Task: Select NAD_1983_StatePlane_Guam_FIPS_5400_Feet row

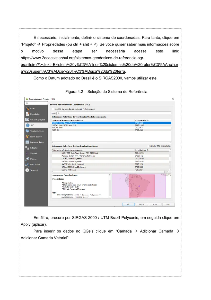Action: click(110, 153)
